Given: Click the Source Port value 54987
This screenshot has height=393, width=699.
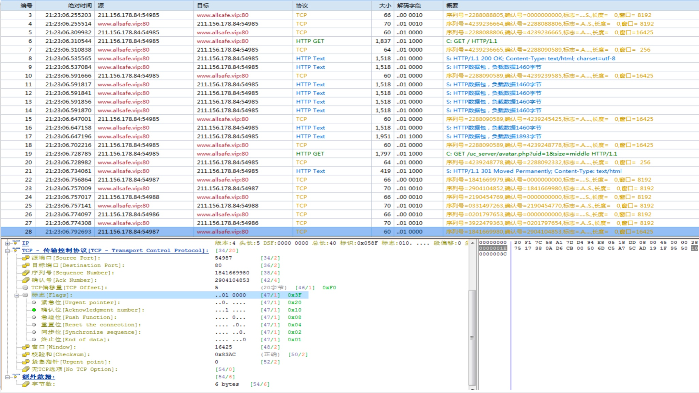Looking at the screenshot, I should tap(223, 258).
